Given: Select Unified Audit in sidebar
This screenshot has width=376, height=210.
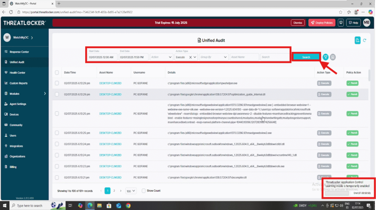Looking at the screenshot, I should [17, 62].
